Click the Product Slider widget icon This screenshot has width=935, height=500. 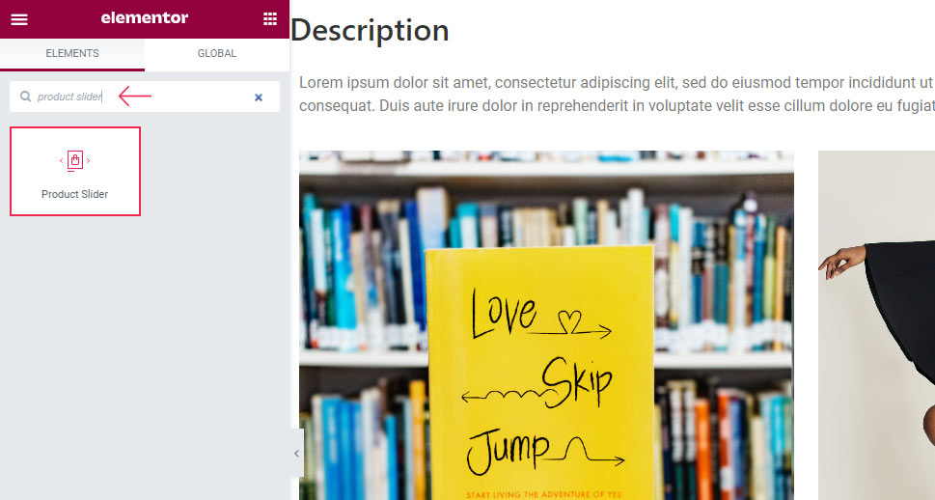pos(75,160)
